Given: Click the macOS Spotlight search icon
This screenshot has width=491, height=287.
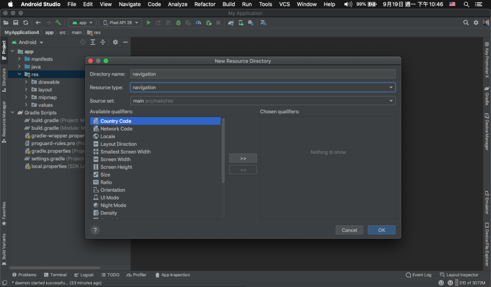Looking at the screenshot, I should coord(466,4).
